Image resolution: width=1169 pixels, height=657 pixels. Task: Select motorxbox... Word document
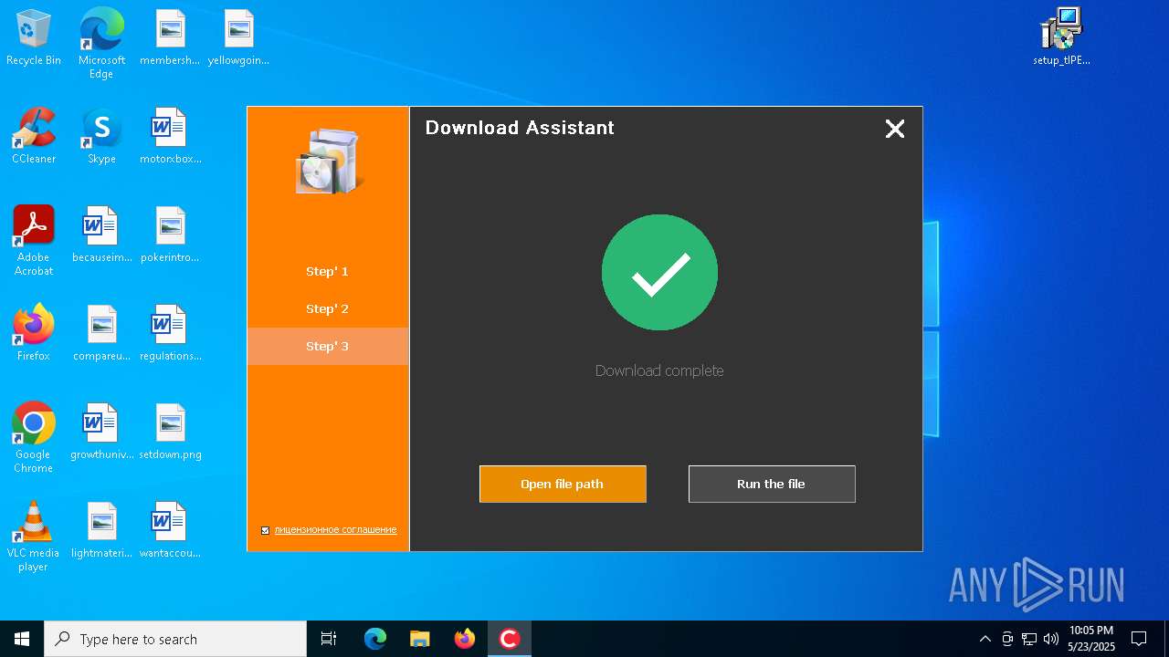170,137
